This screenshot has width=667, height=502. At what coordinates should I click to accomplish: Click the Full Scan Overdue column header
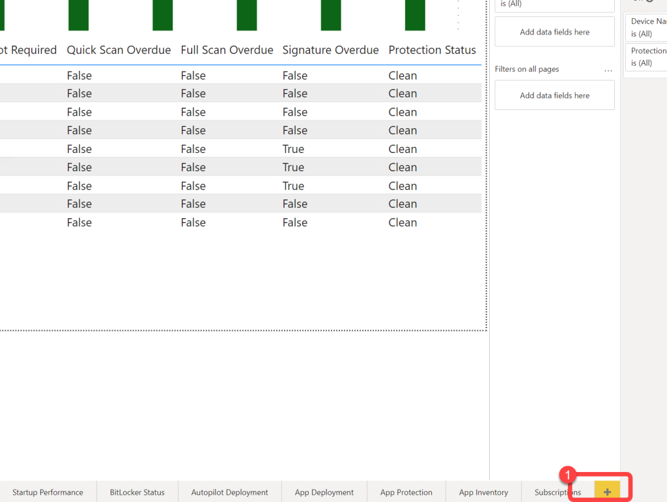227,50
